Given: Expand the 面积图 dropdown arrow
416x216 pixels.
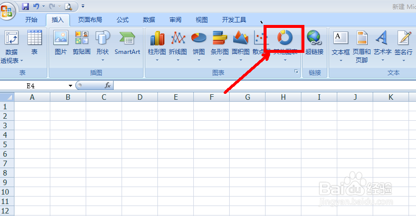Looking at the screenshot, I should (x=241, y=60).
